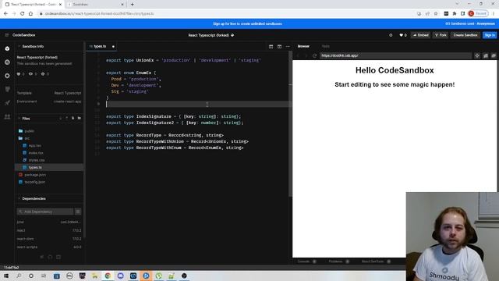Open the Chrome icon in the taskbar
Viewport: 499px width, 281px height.
click(108, 276)
